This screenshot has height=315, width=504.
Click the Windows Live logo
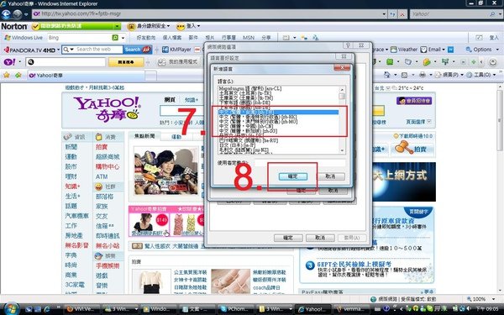pyautogui.click(x=24, y=38)
